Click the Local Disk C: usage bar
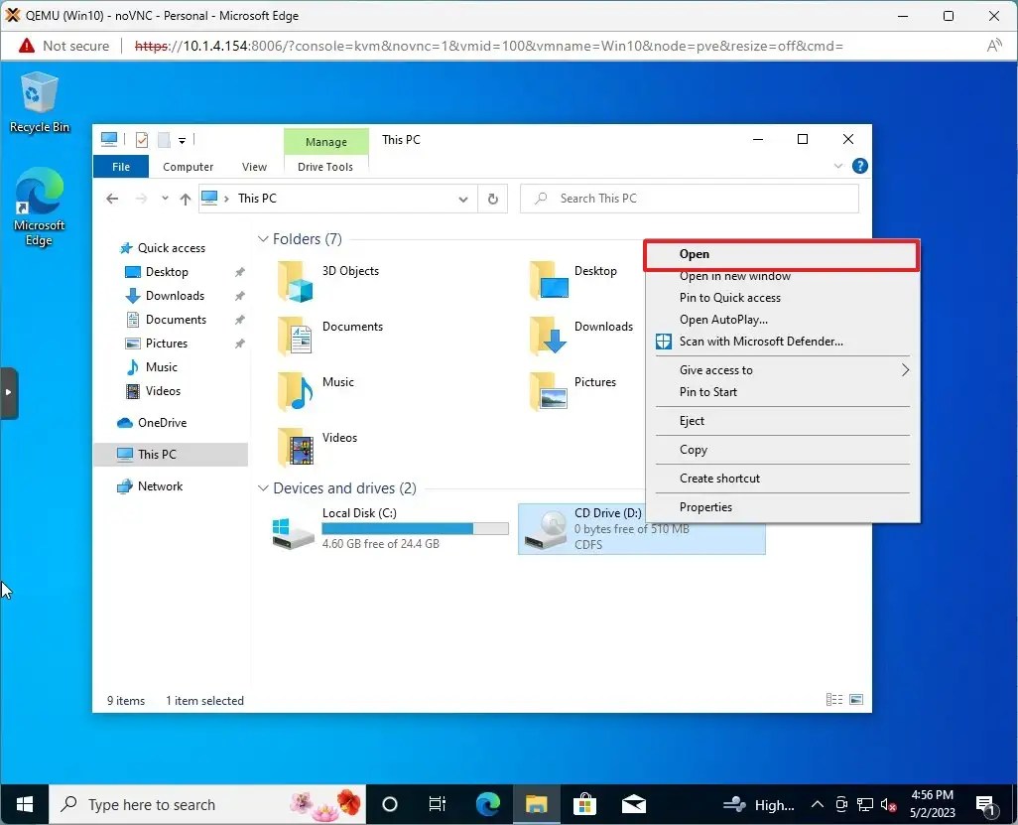This screenshot has width=1018, height=825. coord(415,527)
